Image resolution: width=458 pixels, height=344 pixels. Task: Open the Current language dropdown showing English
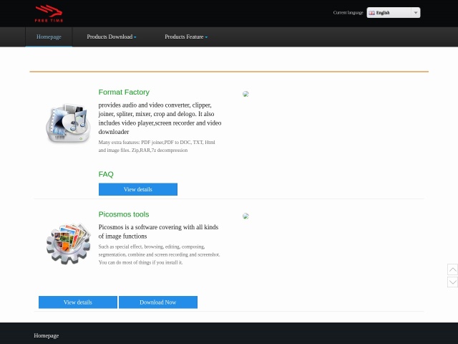pyautogui.click(x=394, y=13)
